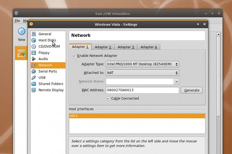232x154 pixels.
Task: Open Attached to dropdown showing NAT
Action: pyautogui.click(x=142, y=73)
